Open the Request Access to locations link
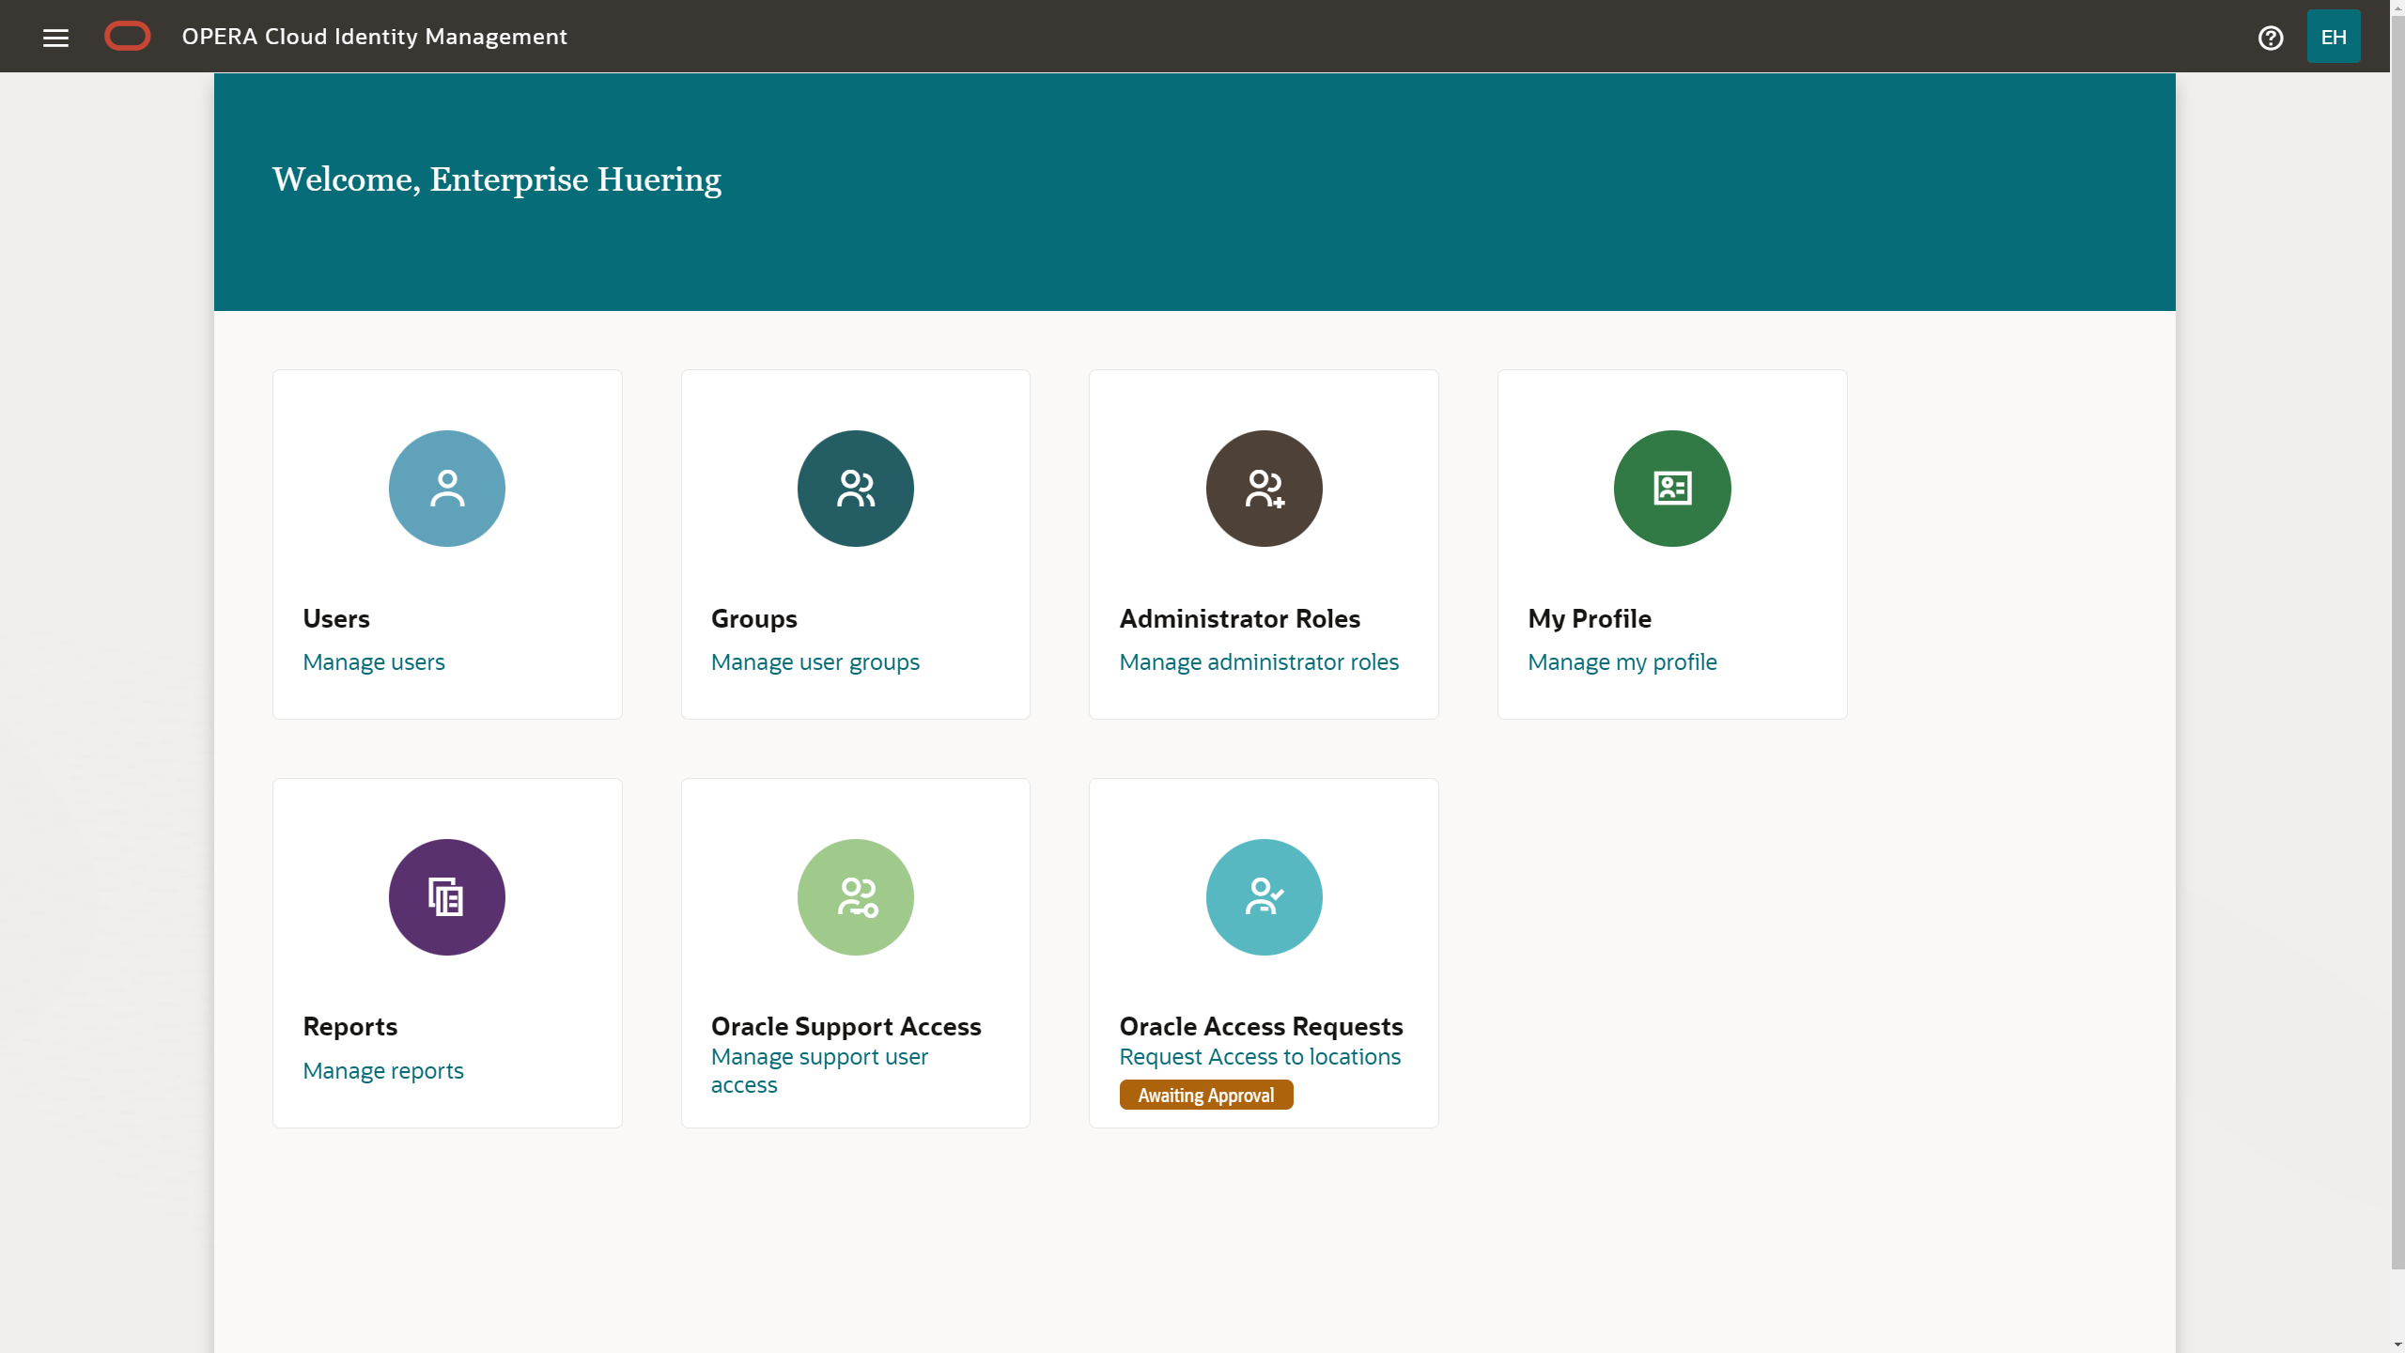The height and width of the screenshot is (1353, 2405). 1260,1056
